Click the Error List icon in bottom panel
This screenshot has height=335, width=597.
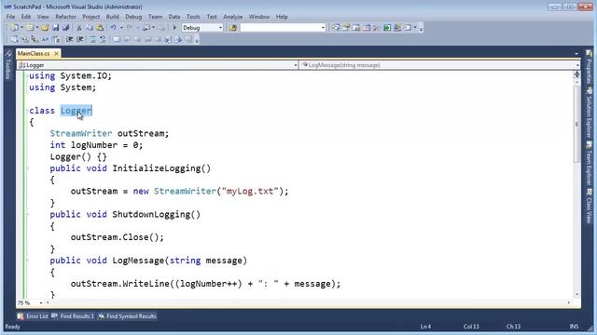(x=21, y=316)
